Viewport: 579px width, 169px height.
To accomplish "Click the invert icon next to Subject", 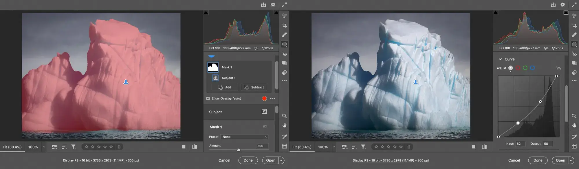I will pos(264,112).
